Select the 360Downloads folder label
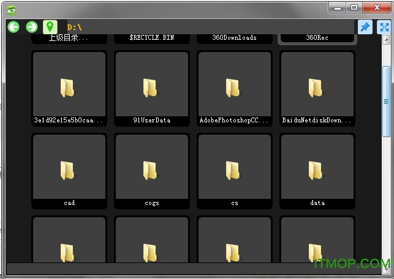This screenshot has width=394, height=279. [x=235, y=38]
